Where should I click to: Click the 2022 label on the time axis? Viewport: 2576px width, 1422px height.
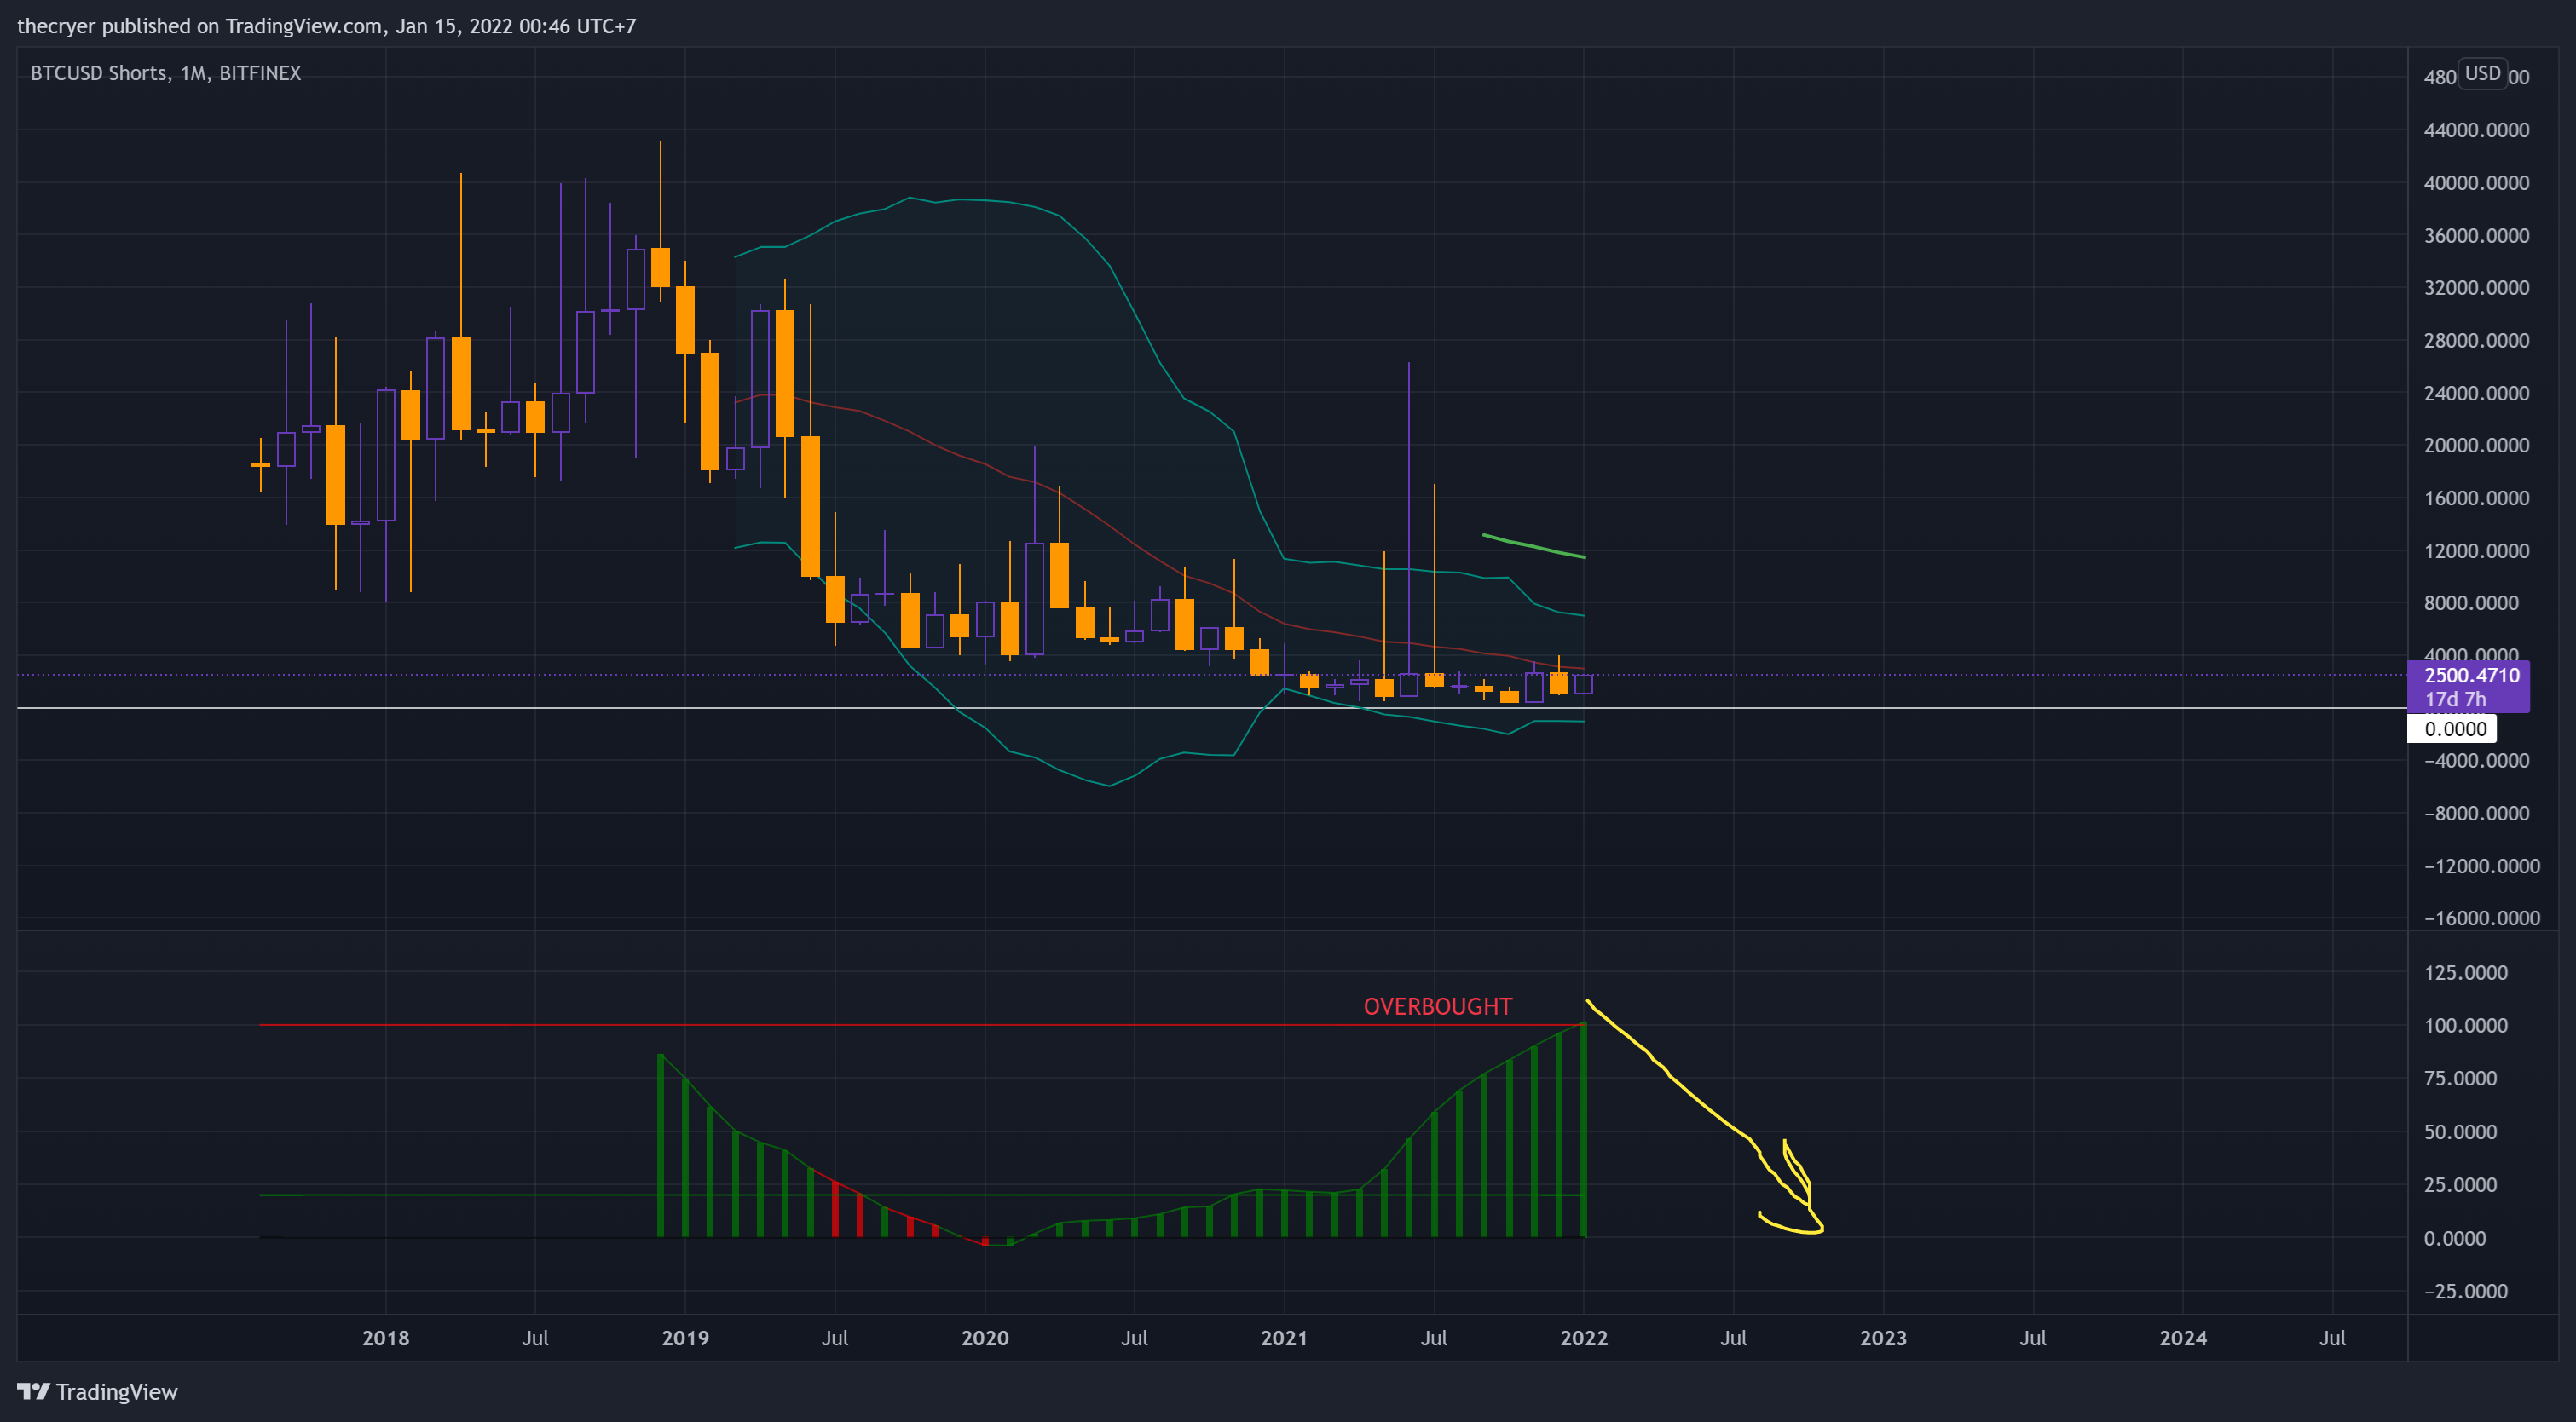tap(1583, 1338)
